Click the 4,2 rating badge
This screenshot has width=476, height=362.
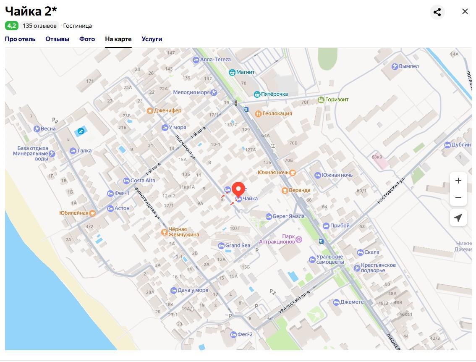tap(11, 26)
